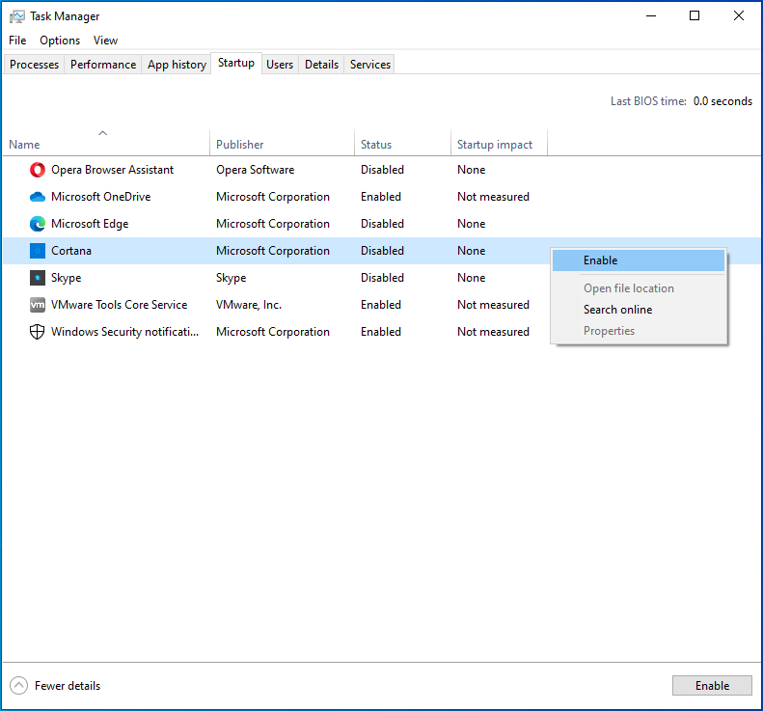Sort by Startup impact column
763x711 pixels.
point(495,145)
